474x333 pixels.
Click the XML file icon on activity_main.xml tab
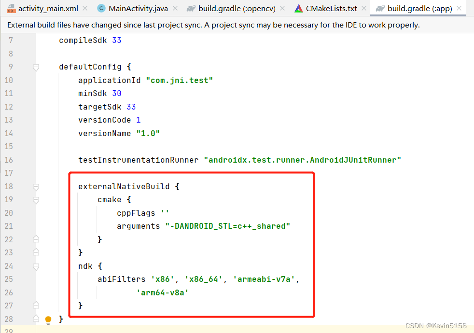pos(12,8)
